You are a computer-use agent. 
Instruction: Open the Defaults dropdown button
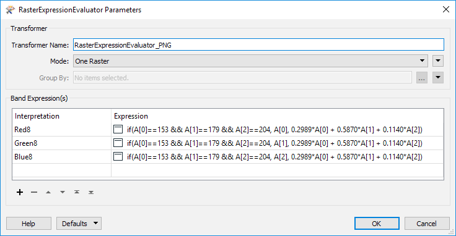coord(79,224)
